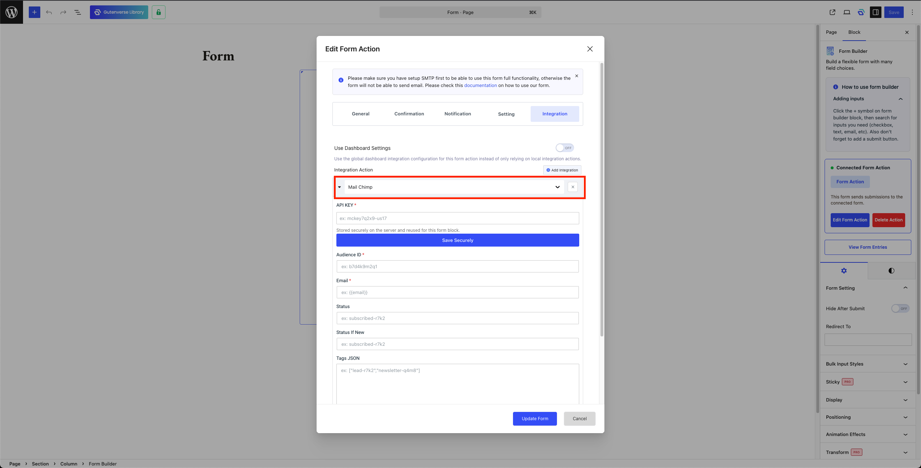921x468 pixels.
Task: Click the Form Builder block icon
Action: pyautogui.click(x=830, y=51)
